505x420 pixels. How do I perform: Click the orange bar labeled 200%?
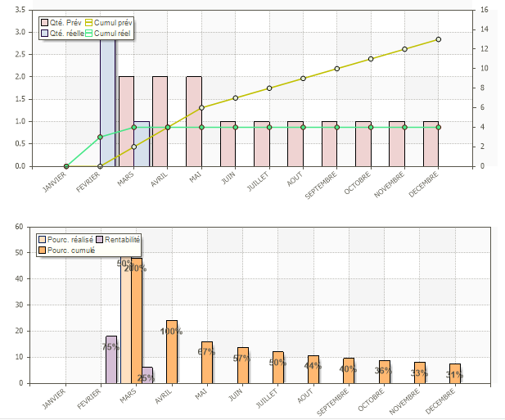(x=137, y=321)
